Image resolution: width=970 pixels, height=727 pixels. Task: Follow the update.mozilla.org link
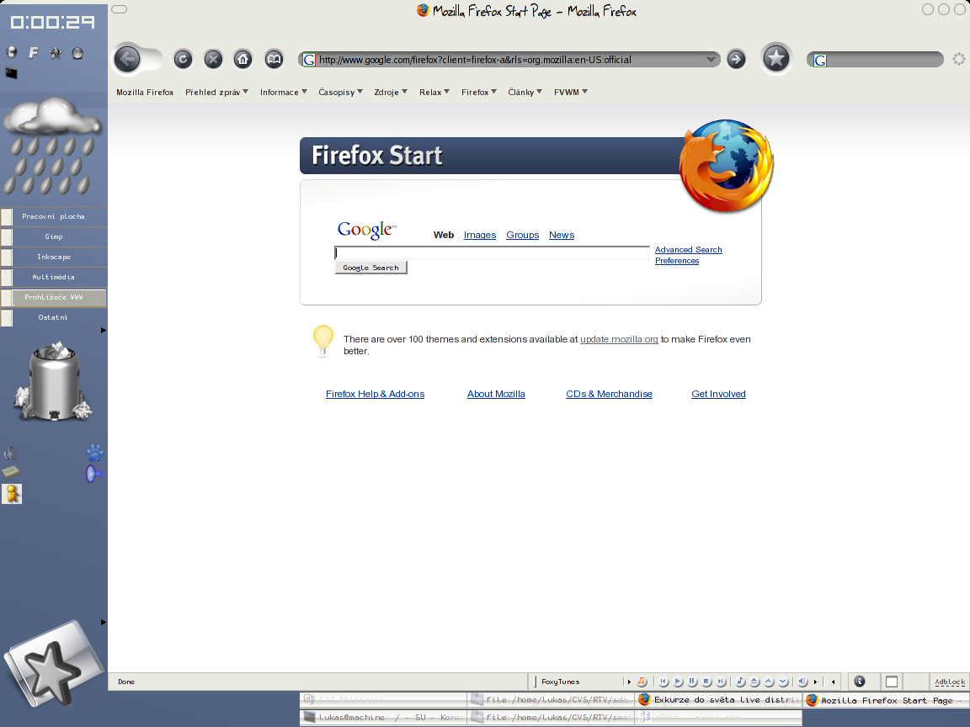pos(619,339)
